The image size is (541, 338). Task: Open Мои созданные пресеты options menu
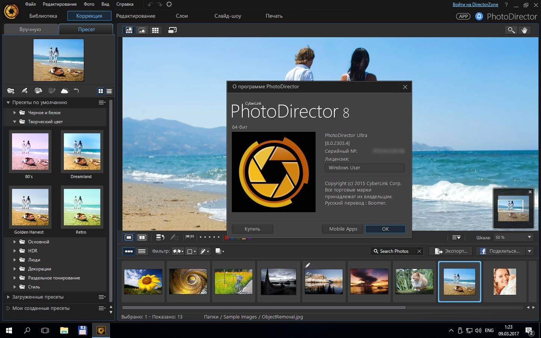(x=102, y=308)
